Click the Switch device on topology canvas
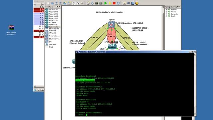 point(111,25)
